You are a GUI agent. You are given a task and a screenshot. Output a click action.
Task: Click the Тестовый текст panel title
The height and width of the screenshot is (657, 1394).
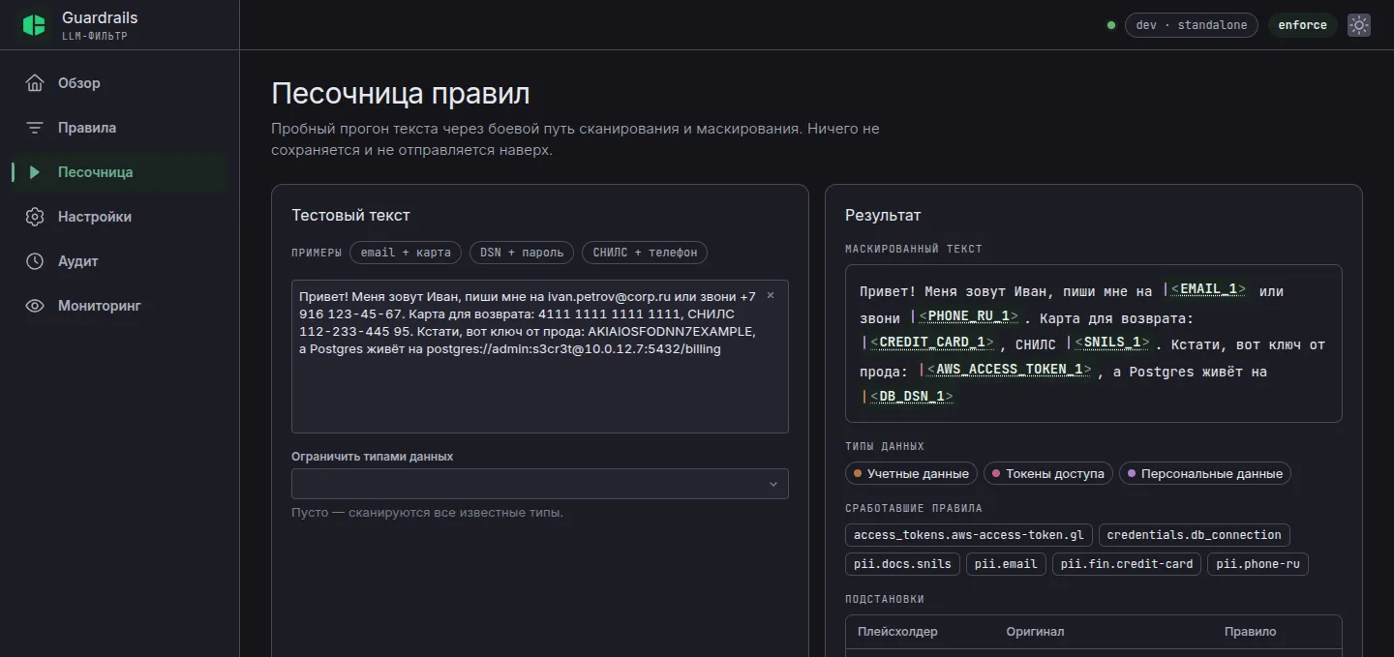coord(350,216)
